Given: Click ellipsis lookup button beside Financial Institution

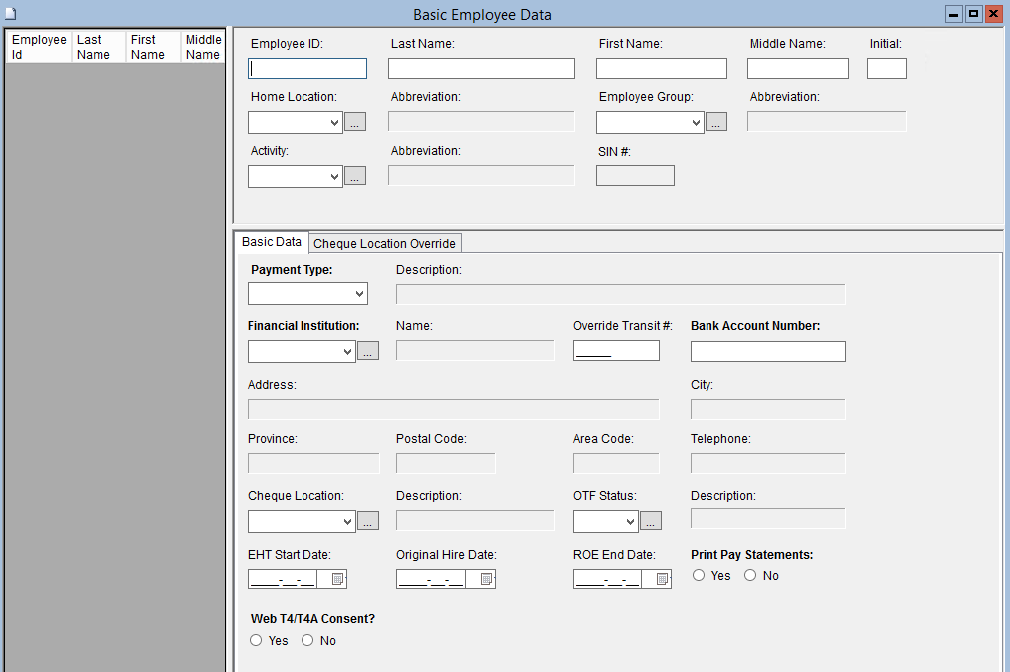Looking at the screenshot, I should (368, 352).
